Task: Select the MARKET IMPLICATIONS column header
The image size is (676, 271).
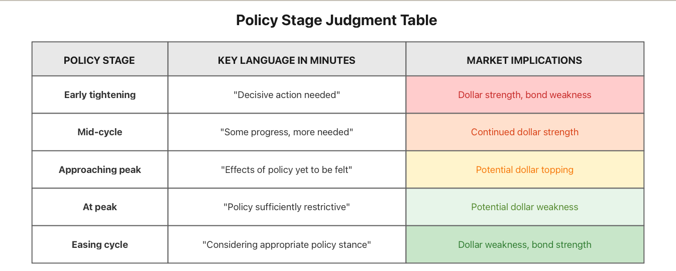Action: [525, 60]
